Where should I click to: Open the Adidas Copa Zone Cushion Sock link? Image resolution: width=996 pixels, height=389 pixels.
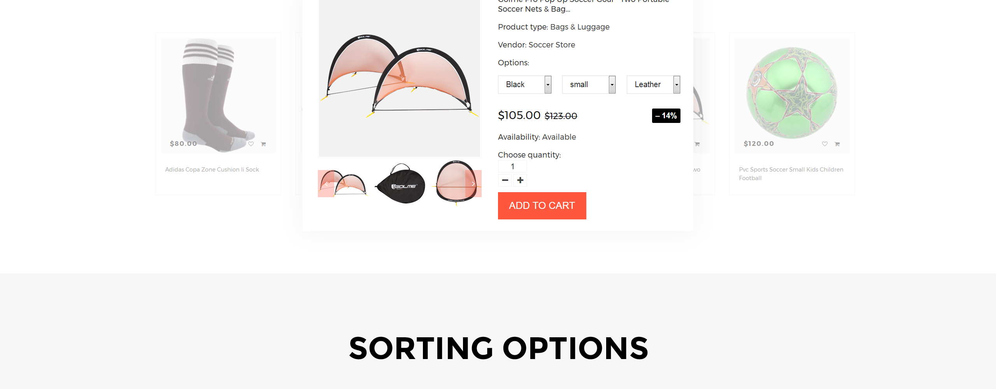click(x=212, y=170)
